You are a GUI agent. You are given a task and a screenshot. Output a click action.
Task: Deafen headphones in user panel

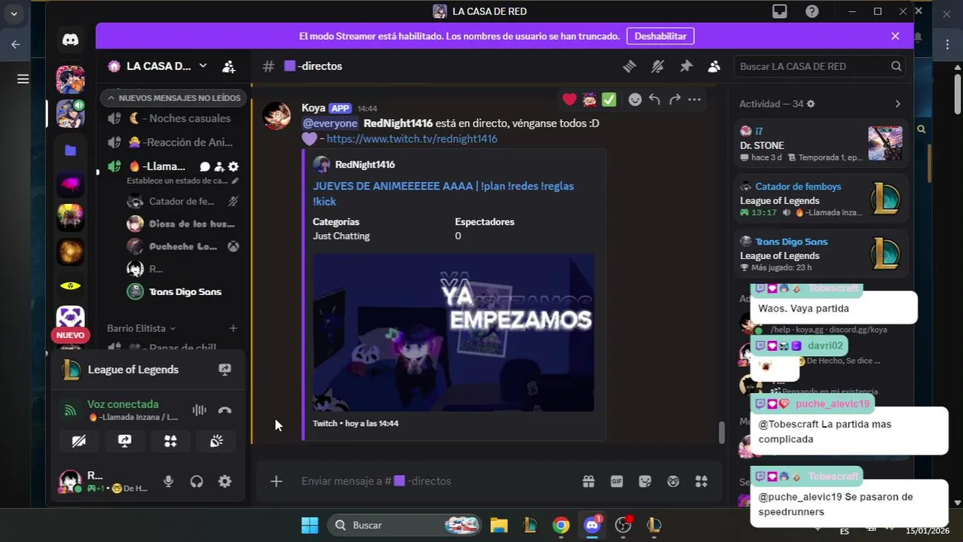[x=197, y=482]
